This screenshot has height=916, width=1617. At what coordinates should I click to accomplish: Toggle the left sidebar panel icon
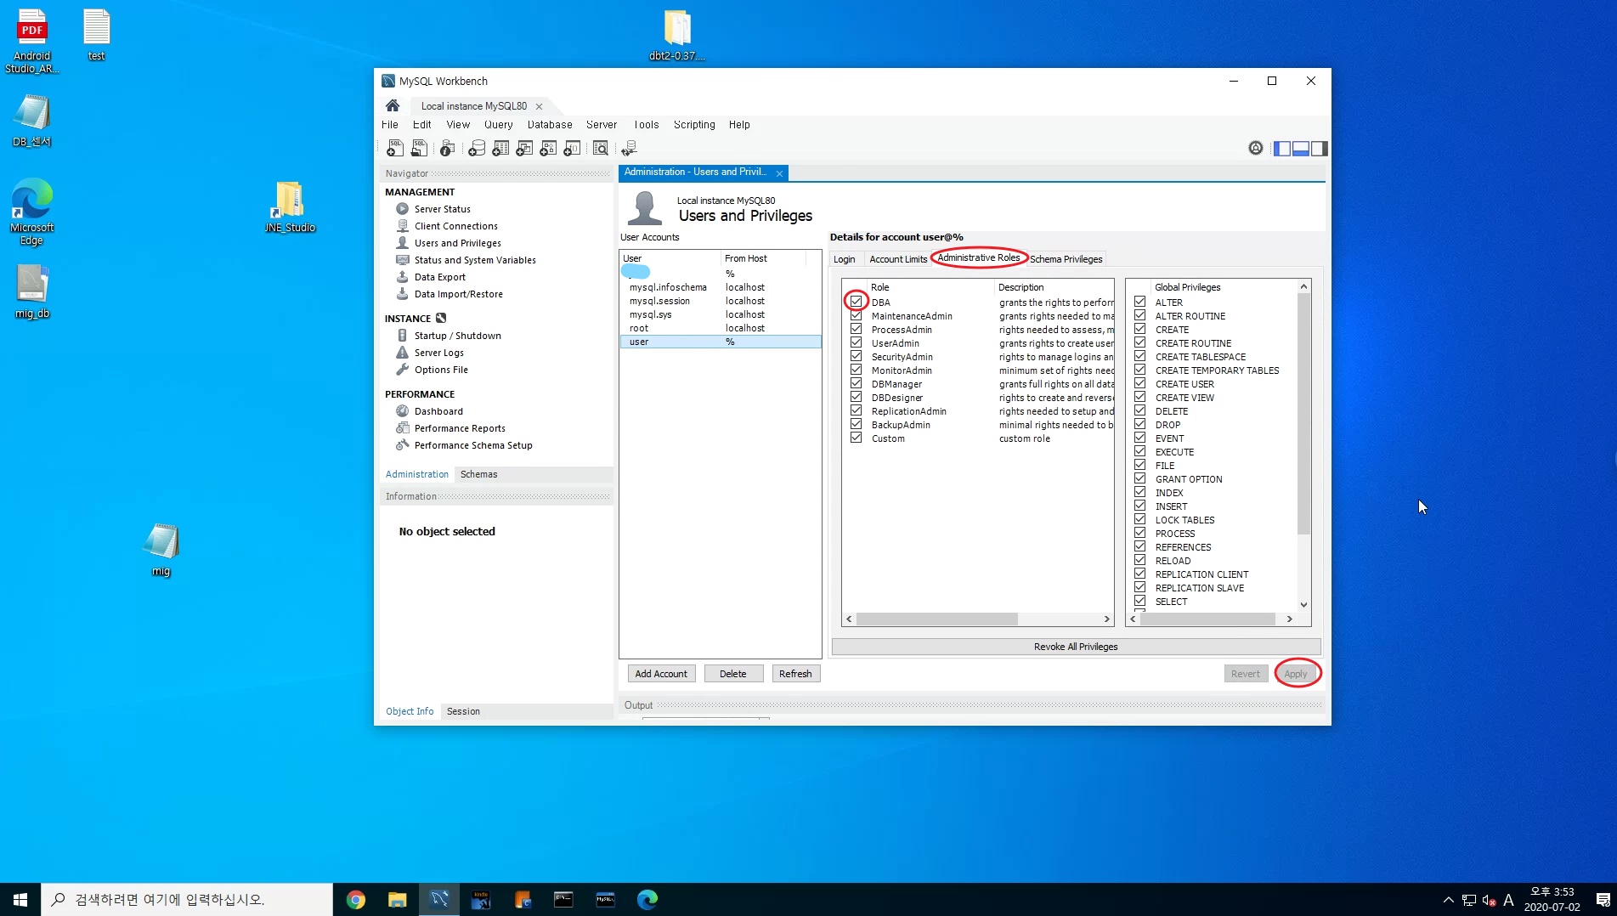[x=1281, y=149]
